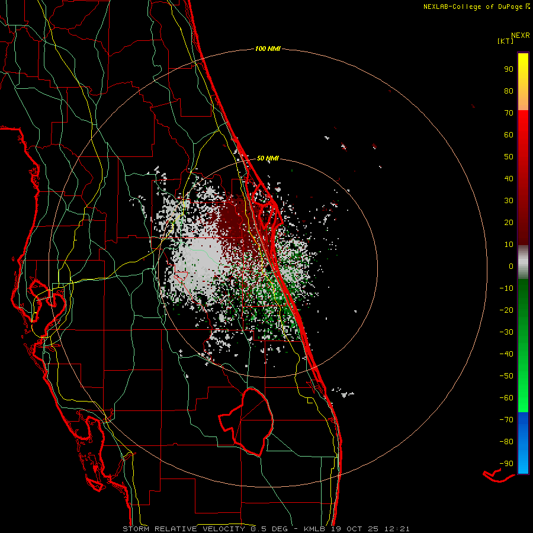The height and width of the screenshot is (533, 533).
Task: Click the 40 value on the velocity scale
Action: point(509,179)
